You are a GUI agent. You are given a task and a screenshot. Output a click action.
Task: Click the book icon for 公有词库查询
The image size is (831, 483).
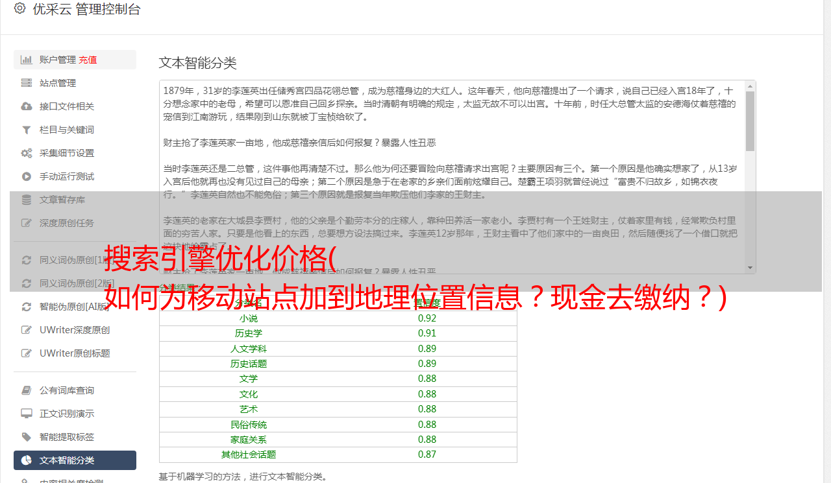point(26,390)
